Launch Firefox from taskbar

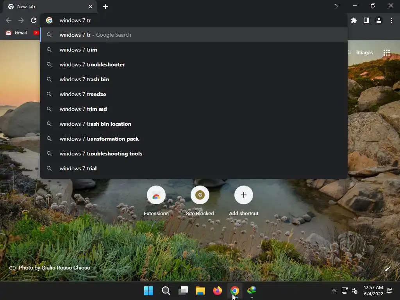coord(217,291)
